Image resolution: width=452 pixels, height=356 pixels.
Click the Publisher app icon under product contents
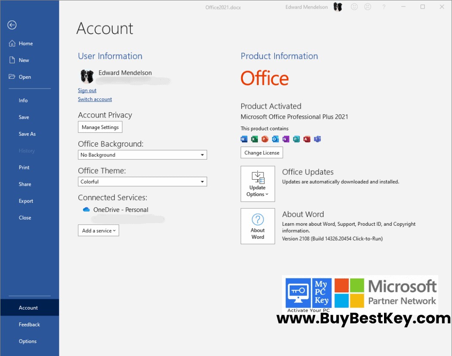[296, 139]
